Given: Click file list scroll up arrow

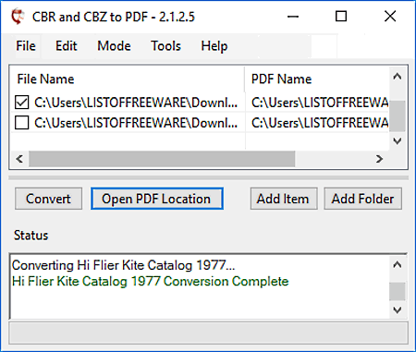Looking at the screenshot, I should point(398,77).
